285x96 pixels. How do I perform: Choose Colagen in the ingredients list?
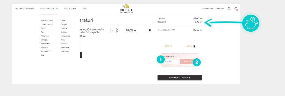click(64, 24)
